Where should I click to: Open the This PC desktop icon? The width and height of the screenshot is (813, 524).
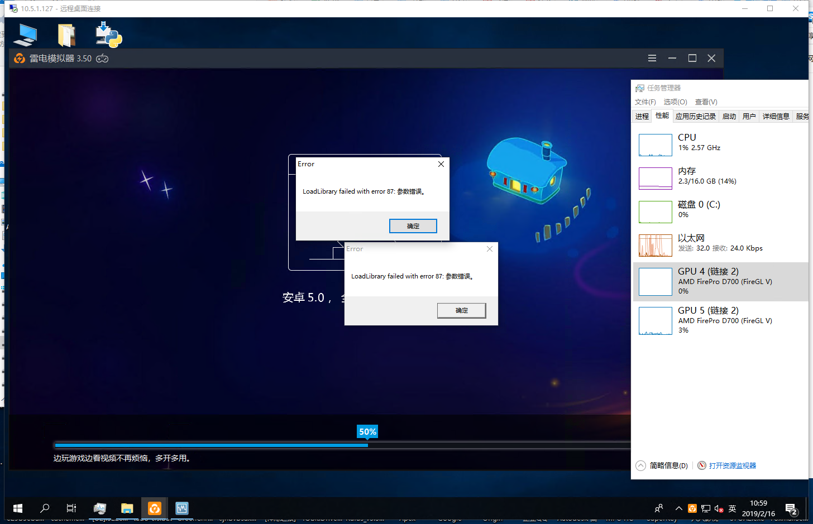[x=25, y=35]
